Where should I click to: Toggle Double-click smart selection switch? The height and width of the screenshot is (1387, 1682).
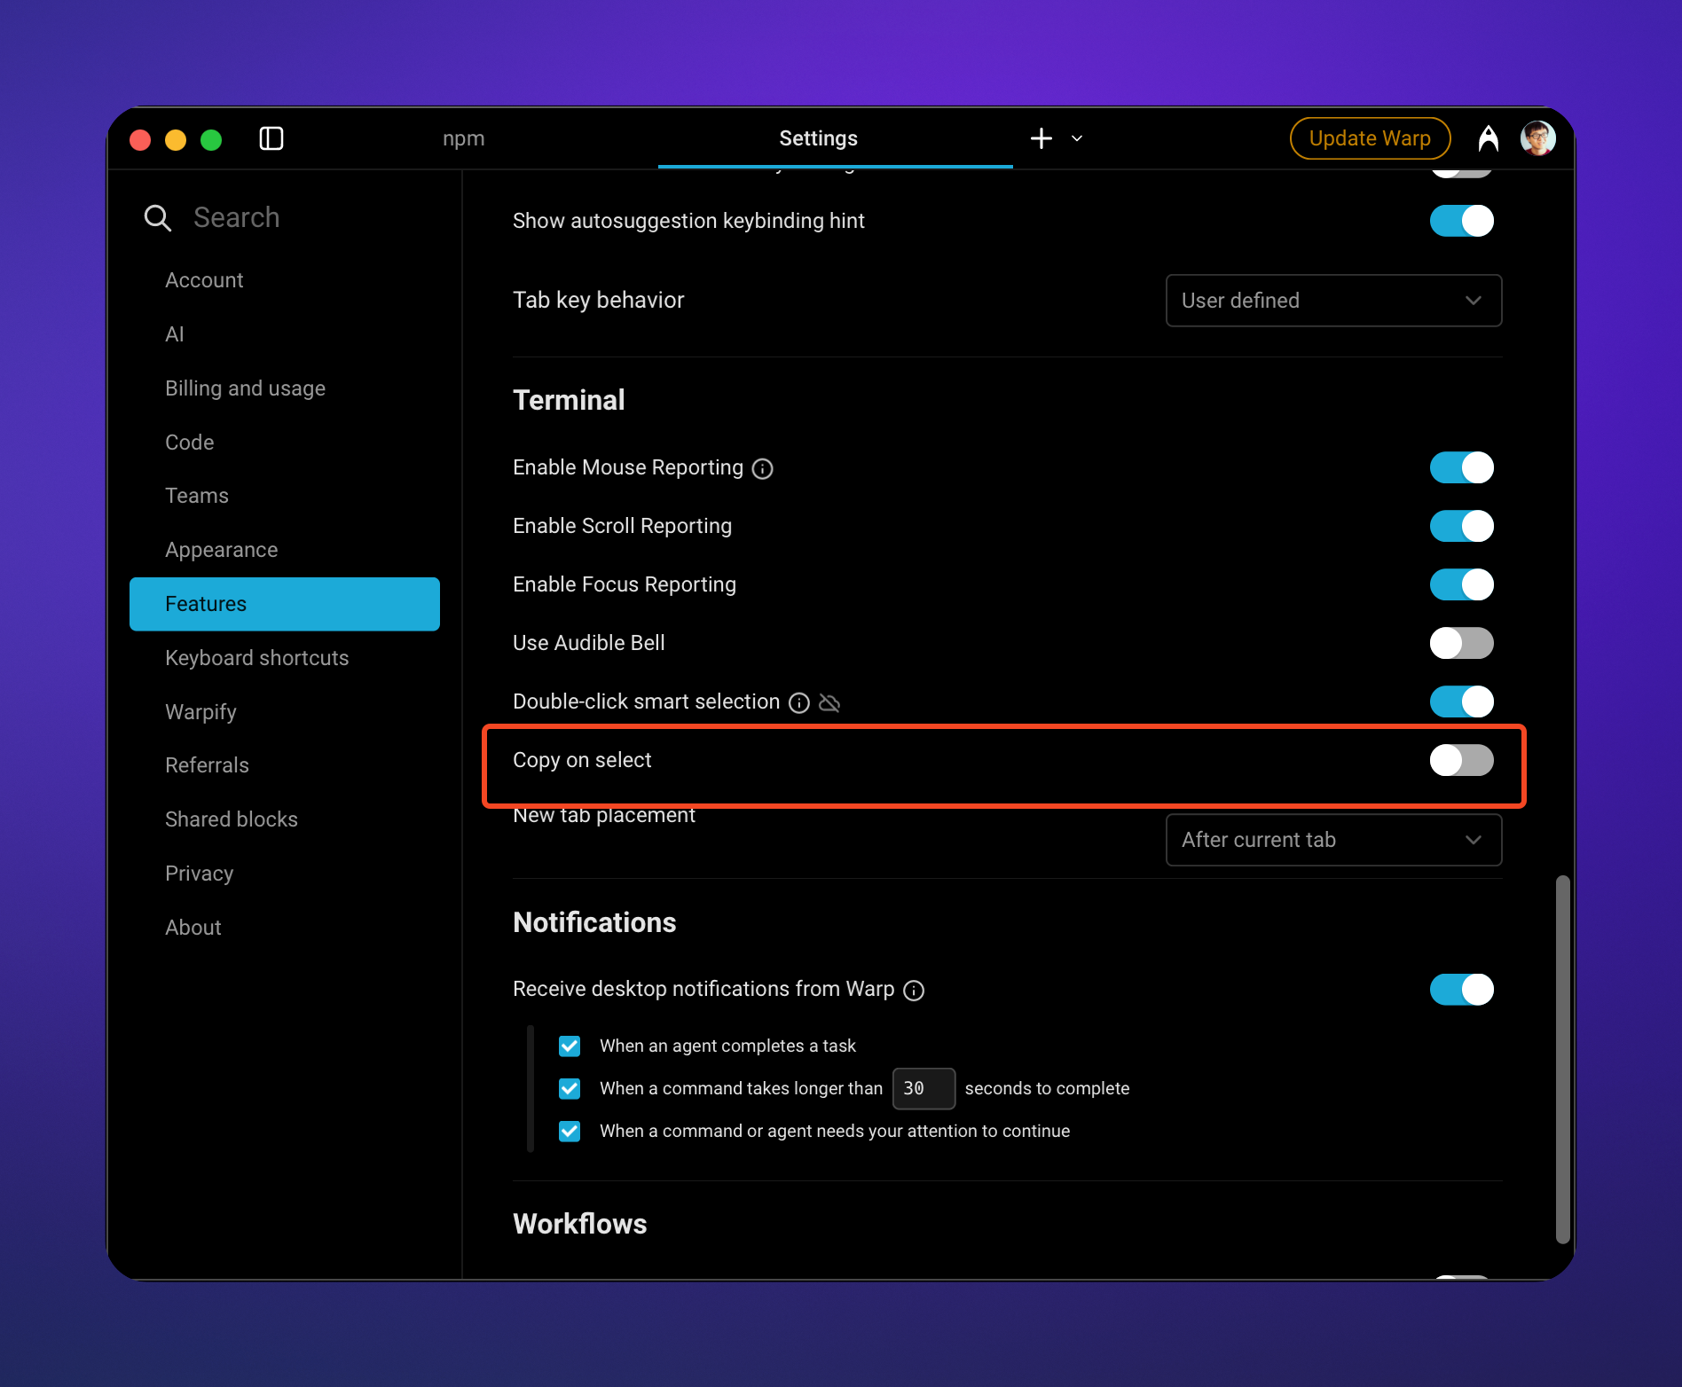[x=1462, y=701]
